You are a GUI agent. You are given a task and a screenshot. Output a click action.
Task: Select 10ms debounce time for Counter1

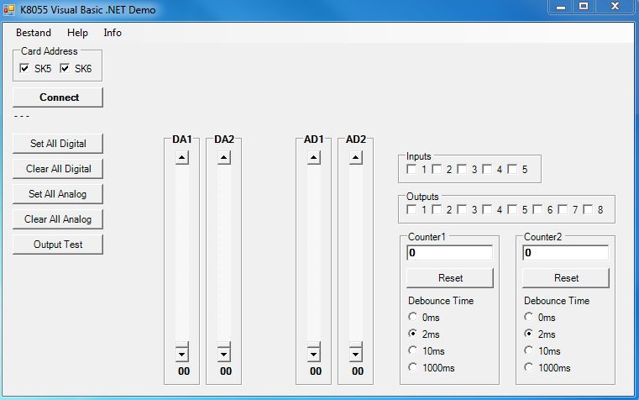tap(412, 350)
